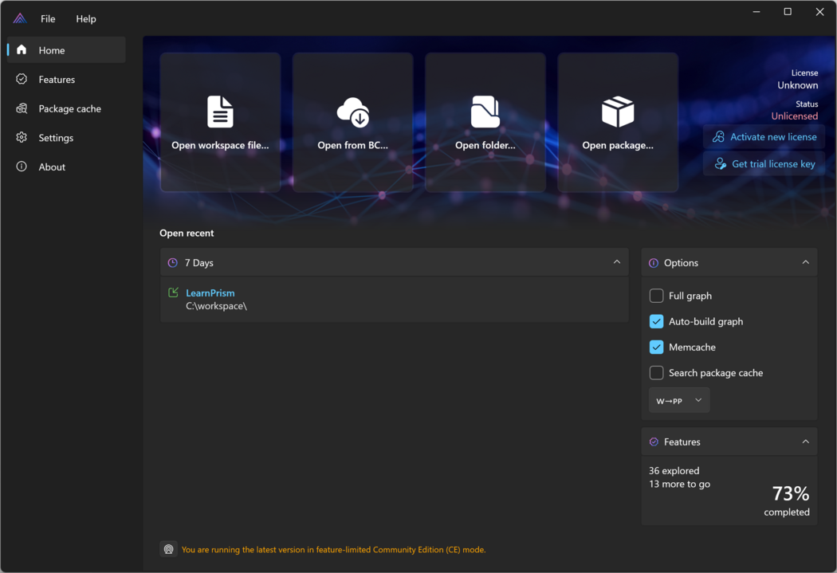Collapse the 7 Days recent section
The image size is (837, 573).
(x=616, y=262)
